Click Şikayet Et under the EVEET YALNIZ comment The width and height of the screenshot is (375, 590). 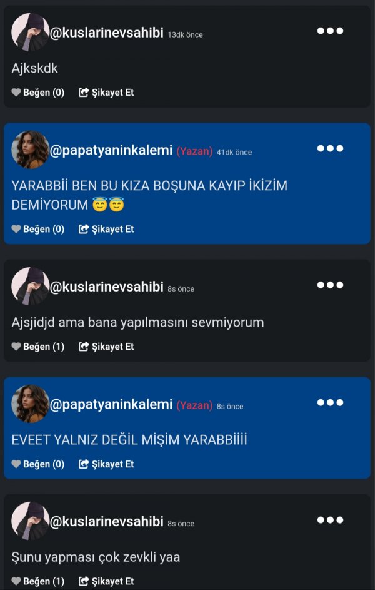pyautogui.click(x=106, y=464)
